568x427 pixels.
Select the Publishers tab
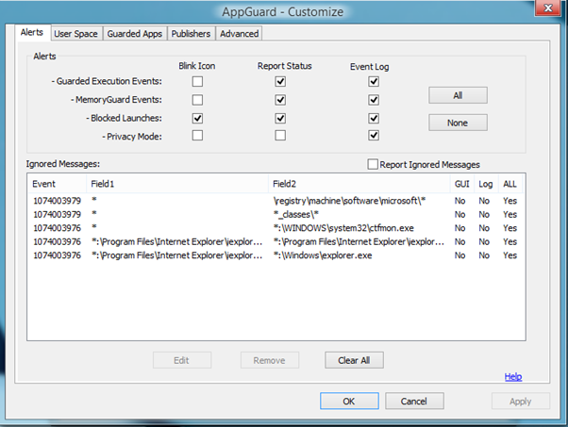(191, 34)
